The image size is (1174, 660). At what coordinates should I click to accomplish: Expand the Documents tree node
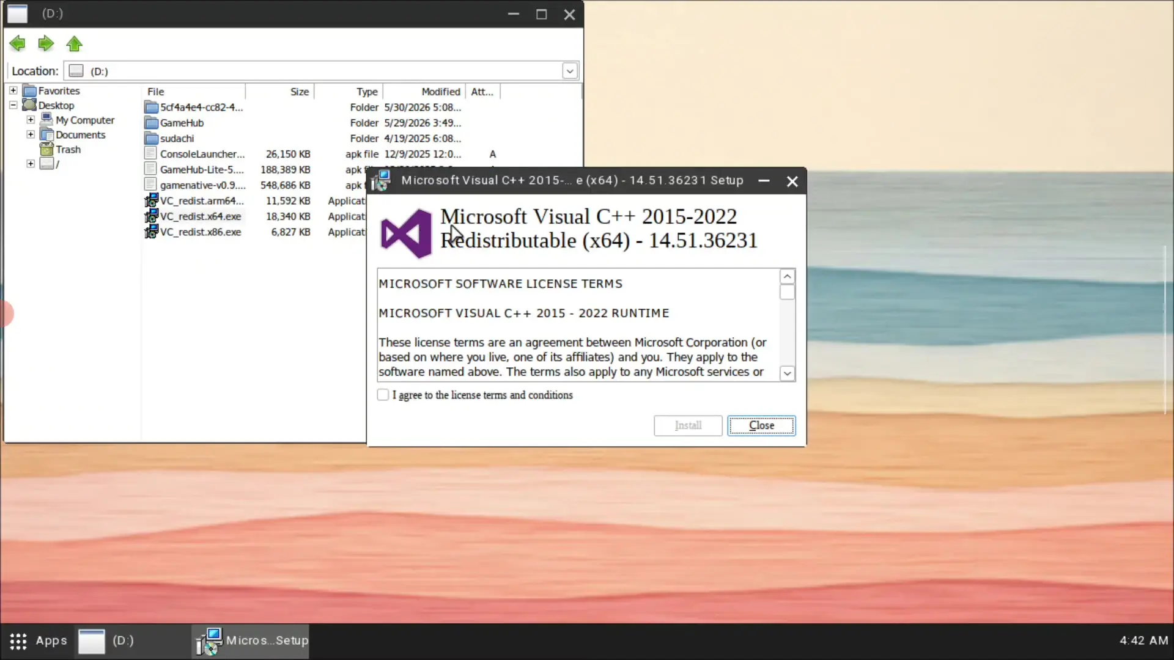[31, 134]
